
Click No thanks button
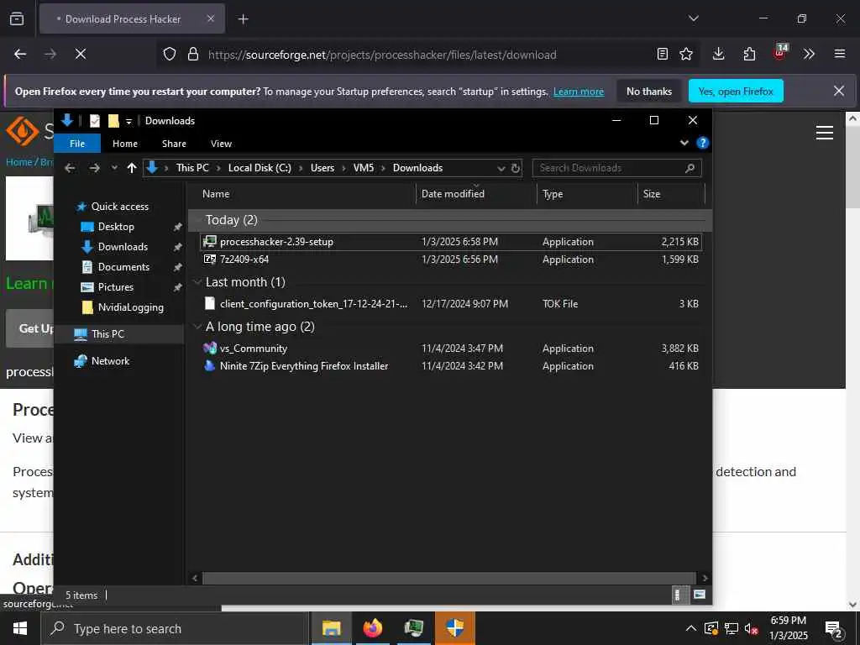(649, 91)
